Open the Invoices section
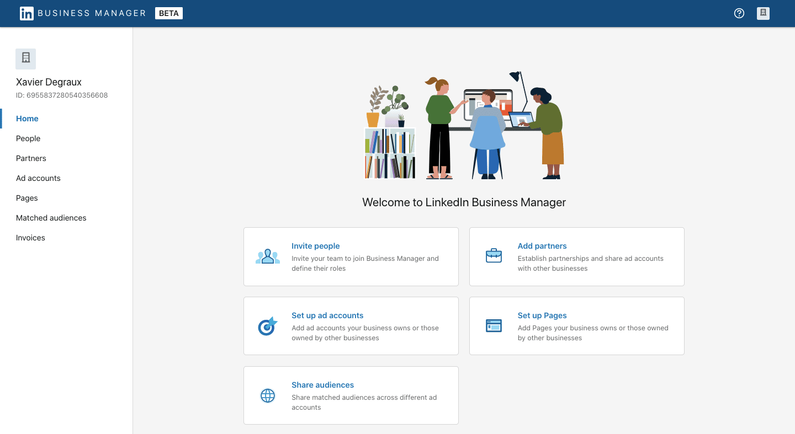Viewport: 795px width, 434px height. (x=30, y=238)
